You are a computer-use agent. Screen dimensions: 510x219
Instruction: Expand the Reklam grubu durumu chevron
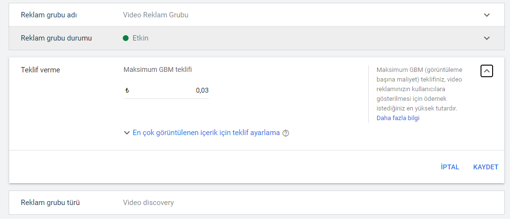pyautogui.click(x=487, y=38)
